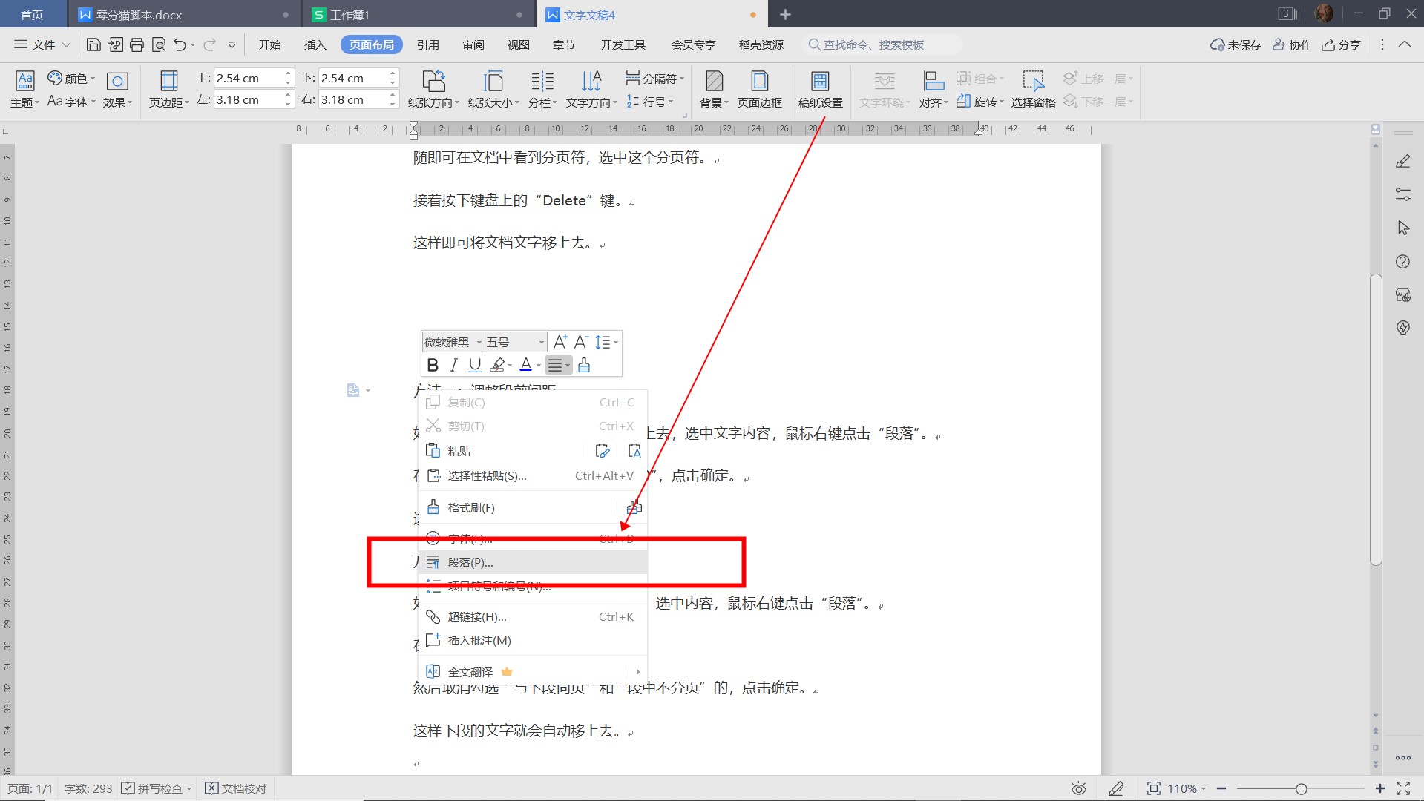This screenshot has height=801, width=1424.
Task: Toggle eye protection mode icon
Action: [1078, 788]
